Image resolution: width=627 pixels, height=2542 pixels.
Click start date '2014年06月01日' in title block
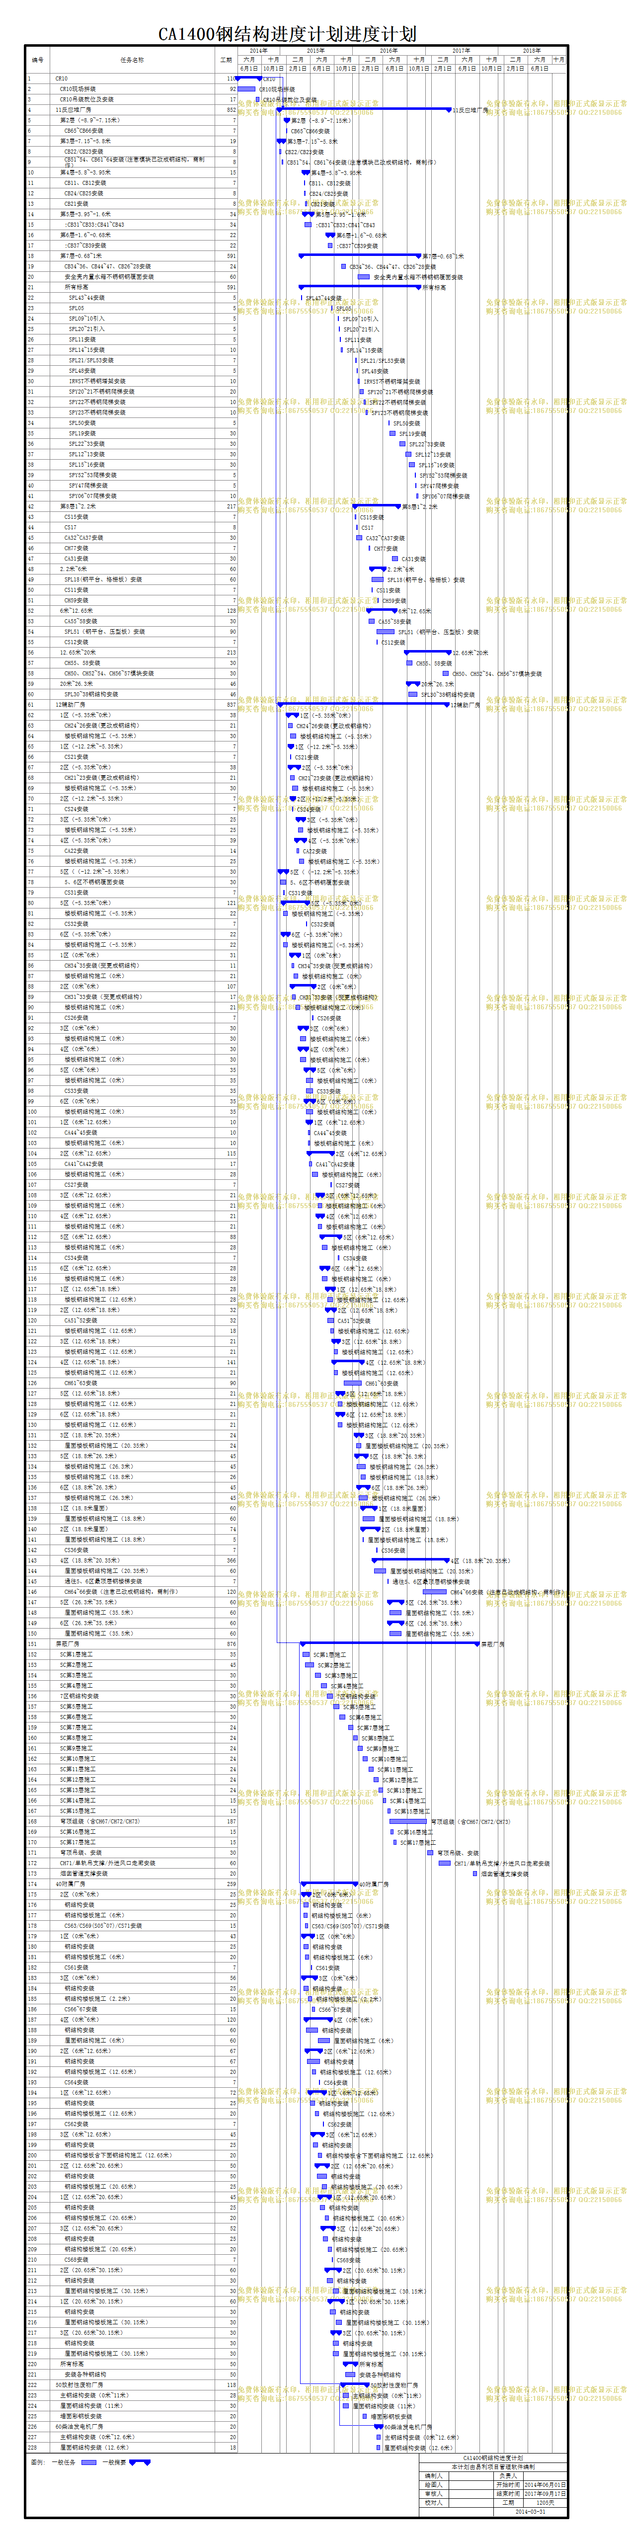pos(545,2485)
